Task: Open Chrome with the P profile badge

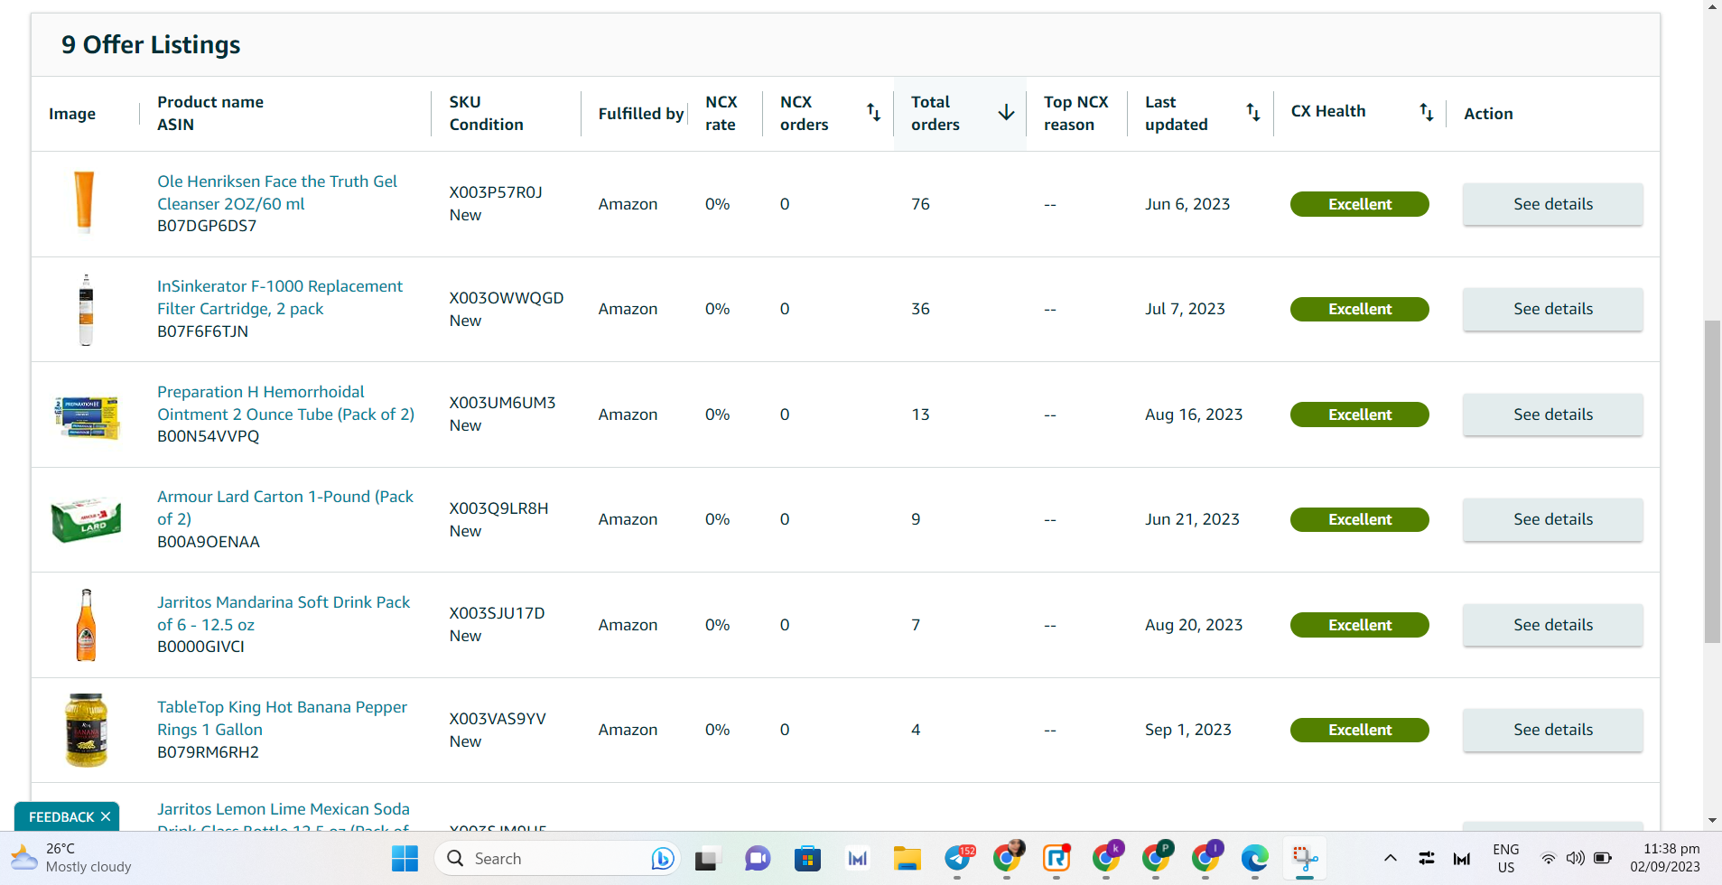Action: pos(1156,858)
